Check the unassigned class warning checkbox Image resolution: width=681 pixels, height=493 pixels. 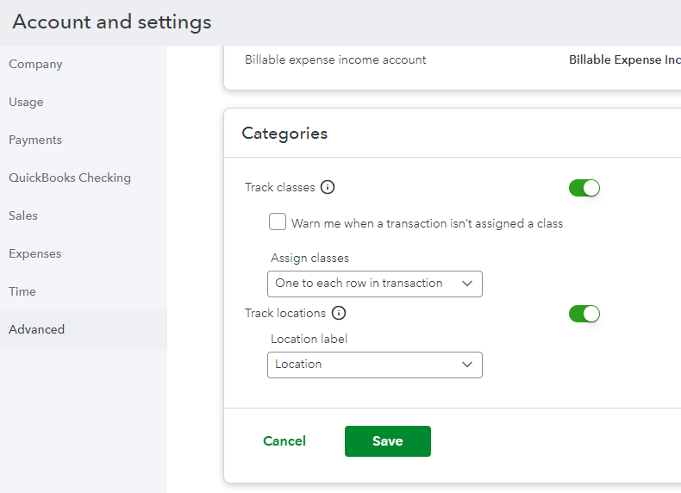point(278,222)
